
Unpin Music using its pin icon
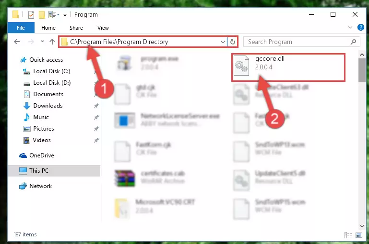tap(96, 117)
